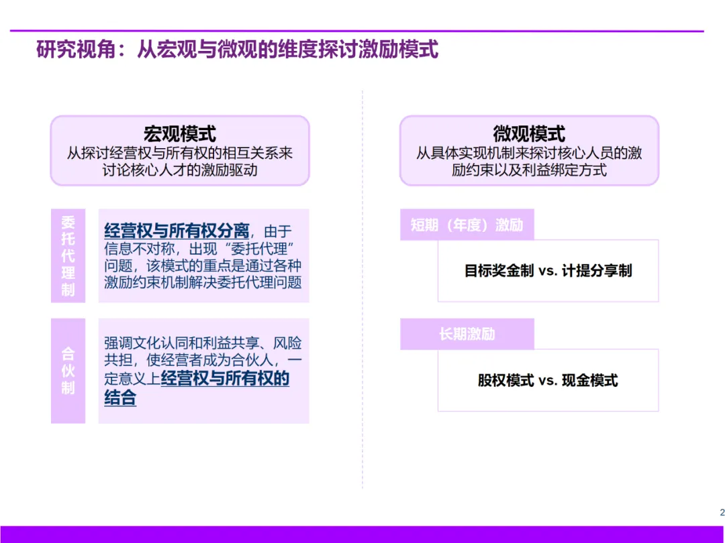This screenshot has height=543, width=725.
Task: Click the vertical label 合伙制
Action: coord(68,371)
